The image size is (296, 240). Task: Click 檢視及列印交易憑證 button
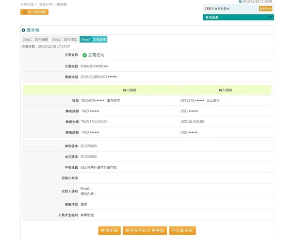click(145, 231)
